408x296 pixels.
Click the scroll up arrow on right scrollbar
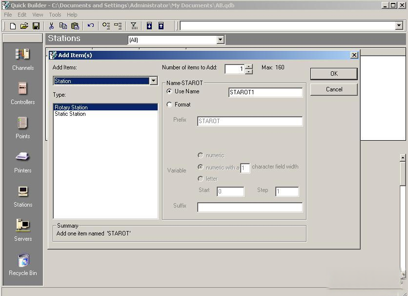point(403,157)
